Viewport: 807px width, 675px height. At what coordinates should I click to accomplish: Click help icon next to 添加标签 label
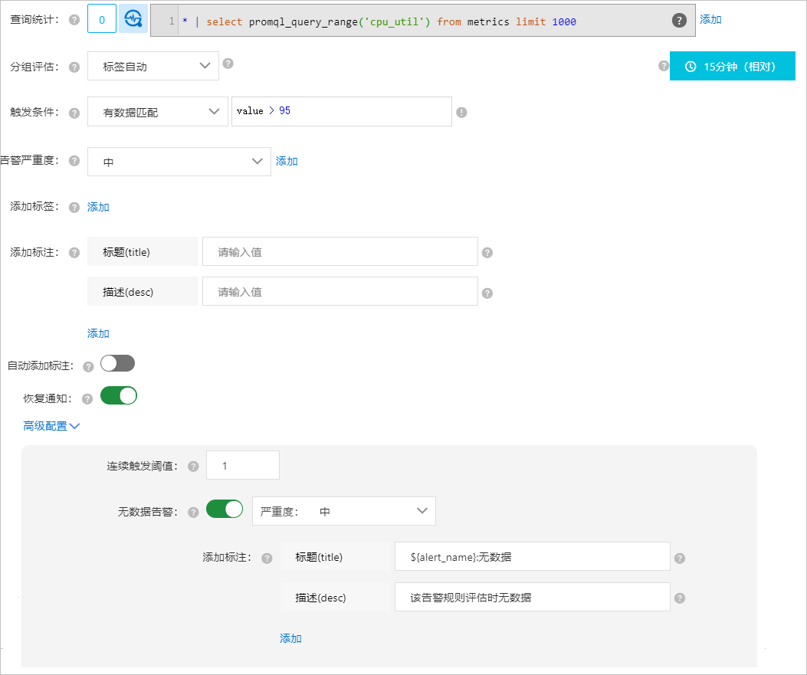point(74,208)
